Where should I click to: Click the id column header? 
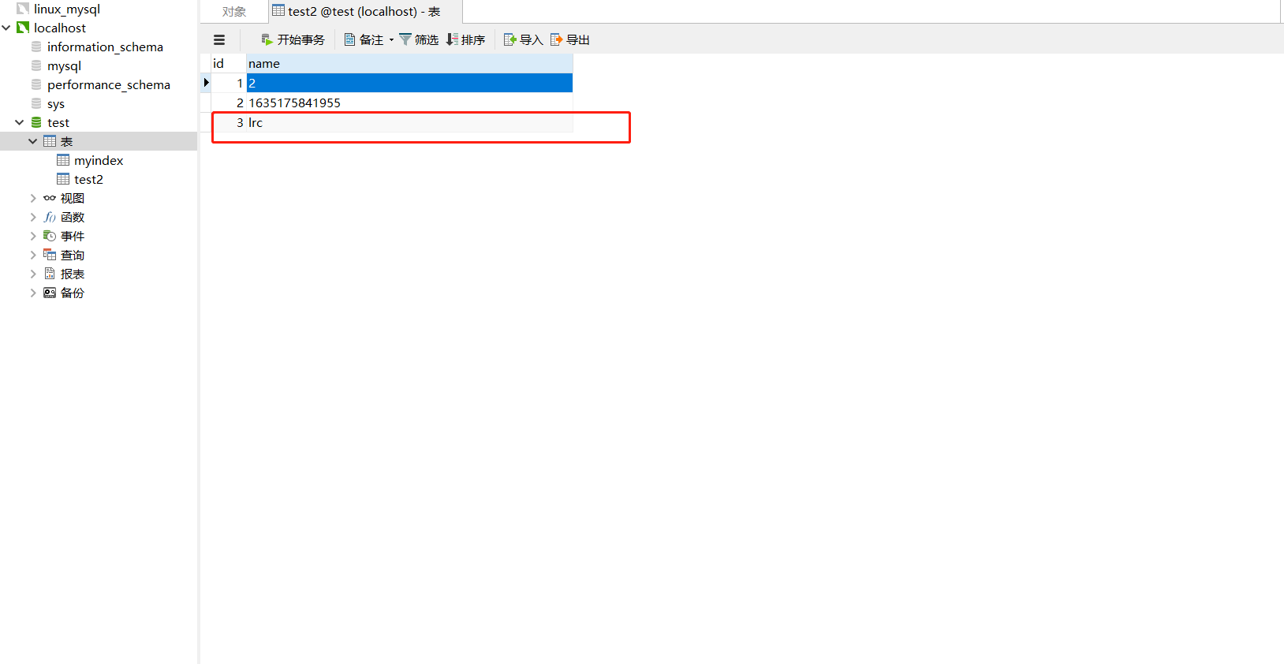click(x=229, y=63)
